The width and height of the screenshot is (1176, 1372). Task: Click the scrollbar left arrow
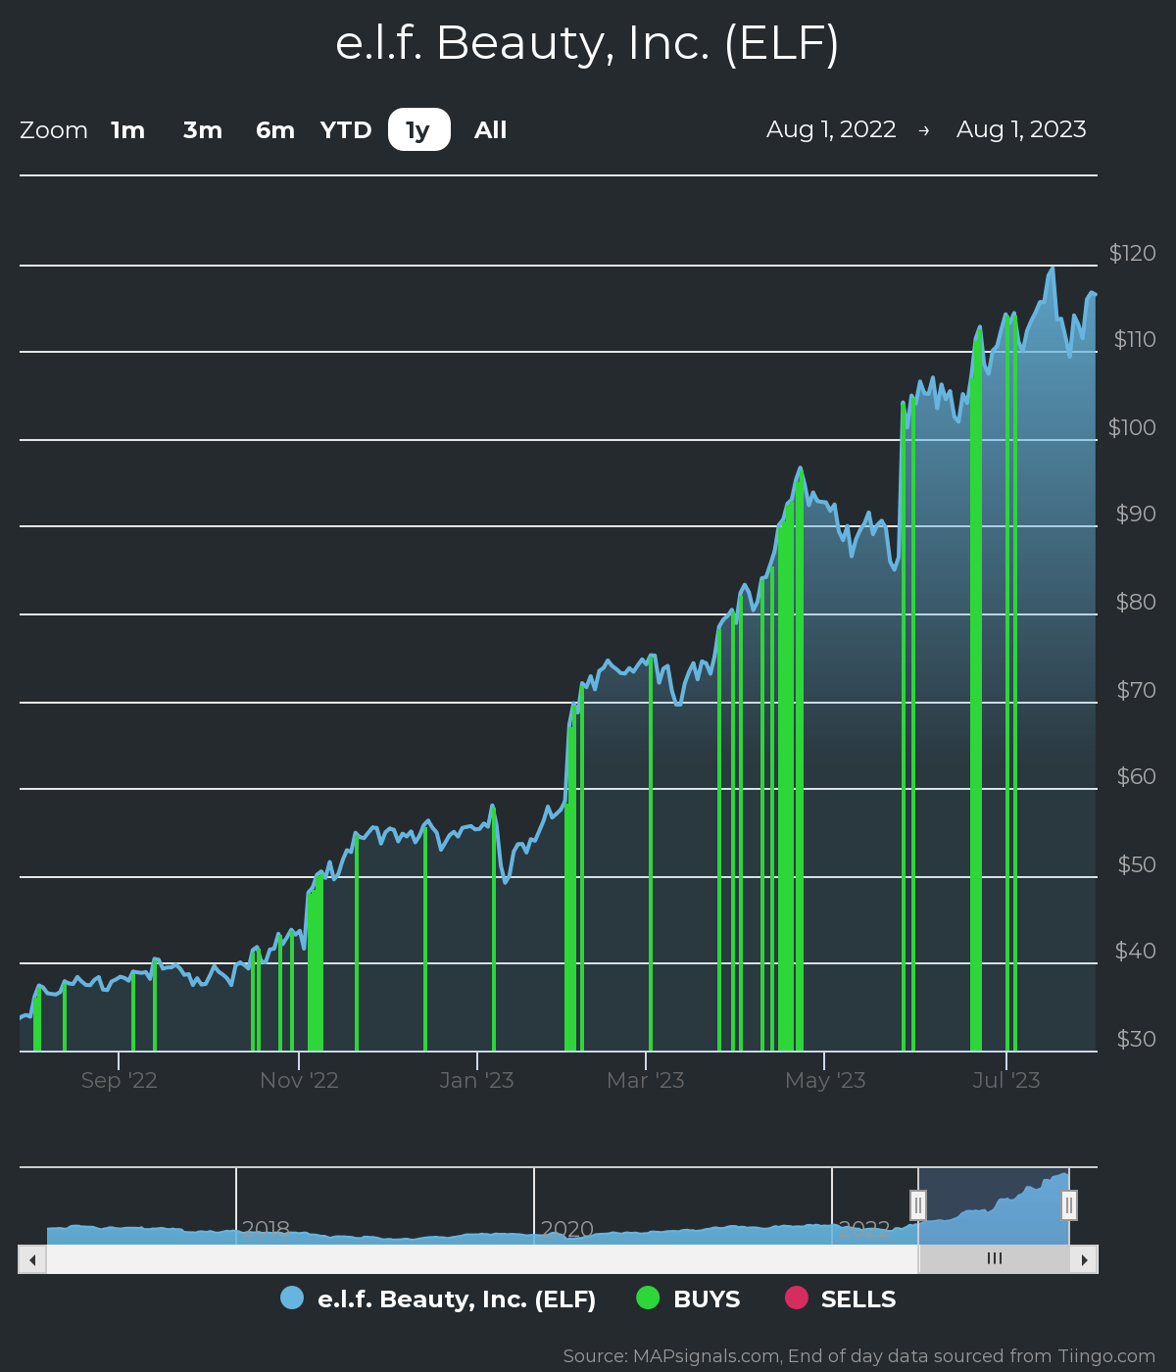[x=32, y=1259]
